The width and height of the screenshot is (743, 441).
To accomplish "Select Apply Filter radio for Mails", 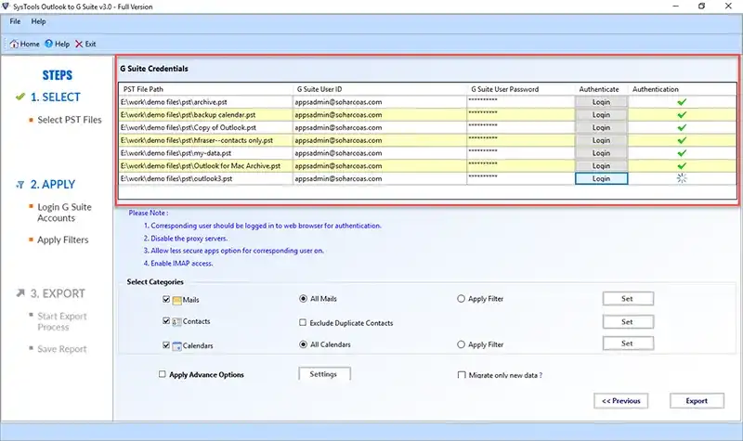I will pyautogui.click(x=461, y=299).
